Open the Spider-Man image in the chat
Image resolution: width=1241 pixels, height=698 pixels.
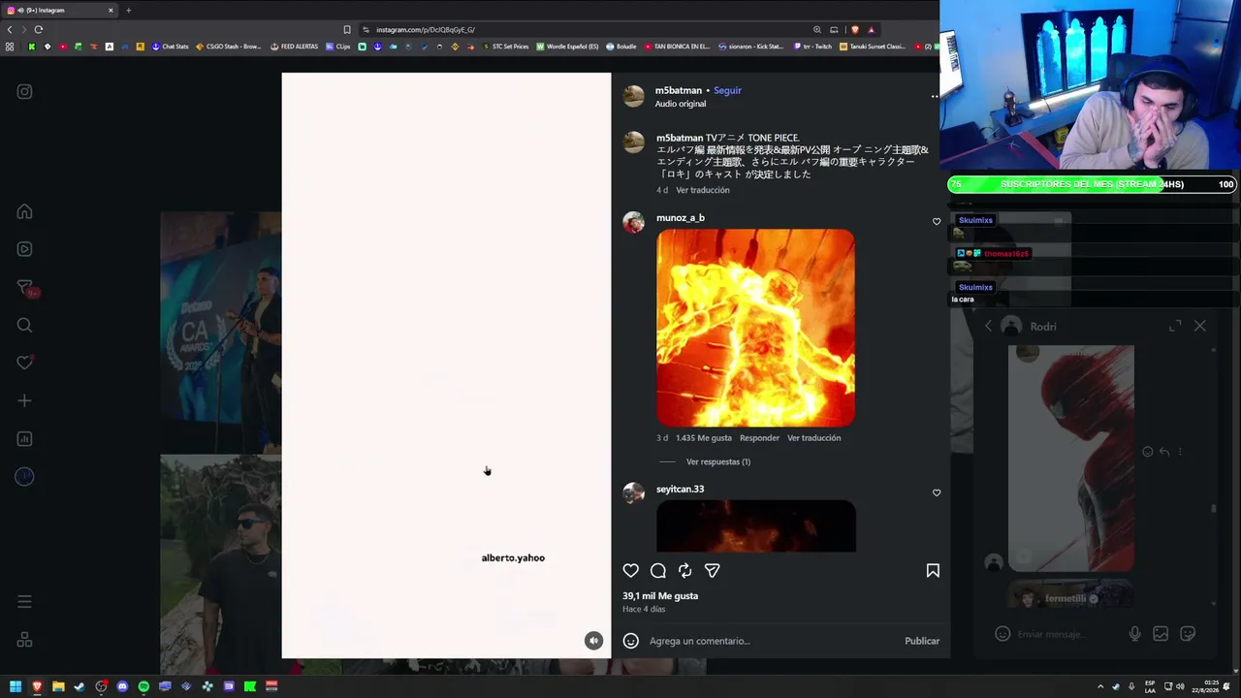click(x=1071, y=459)
